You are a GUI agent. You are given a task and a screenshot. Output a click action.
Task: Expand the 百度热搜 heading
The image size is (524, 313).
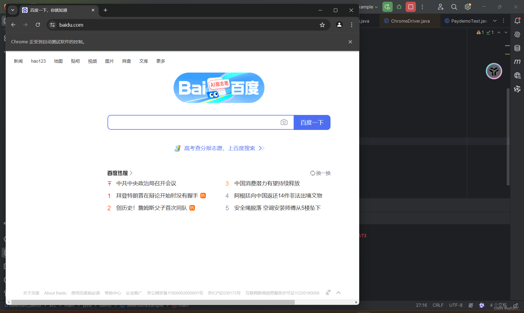point(120,173)
